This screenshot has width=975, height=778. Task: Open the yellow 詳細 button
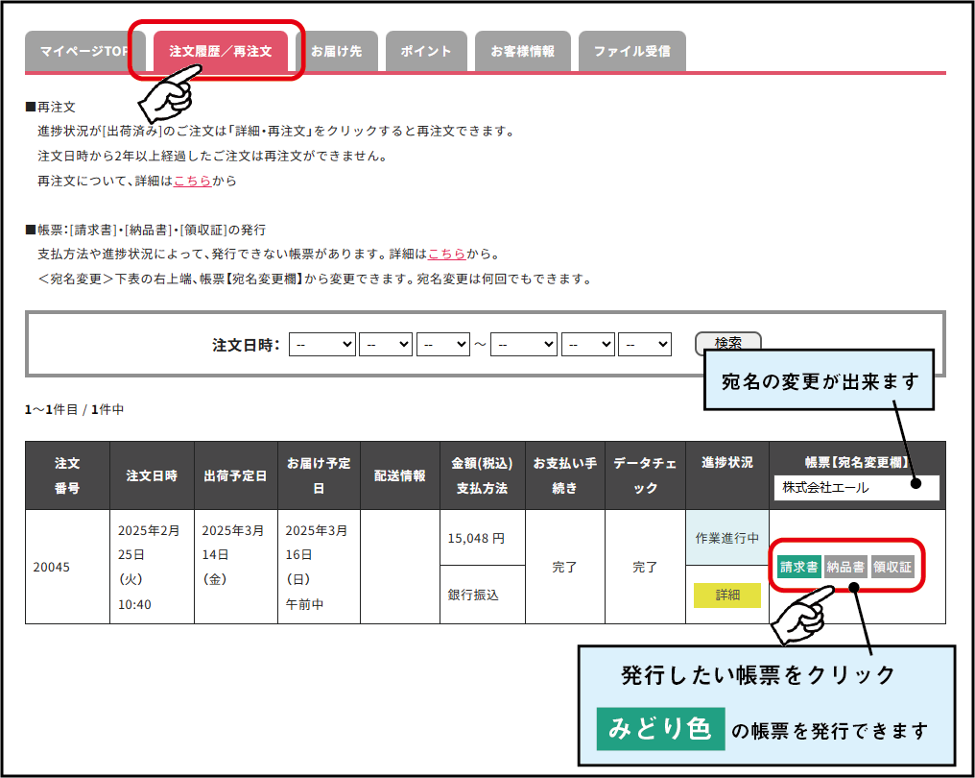click(727, 595)
